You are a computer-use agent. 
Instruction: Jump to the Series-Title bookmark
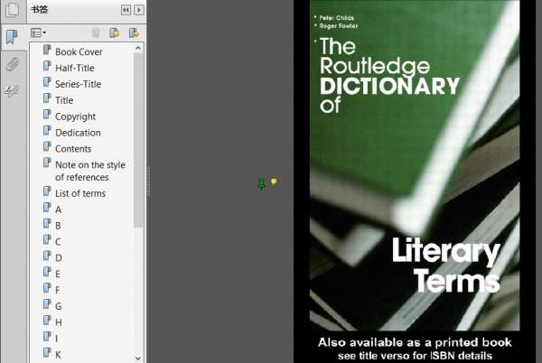(78, 84)
